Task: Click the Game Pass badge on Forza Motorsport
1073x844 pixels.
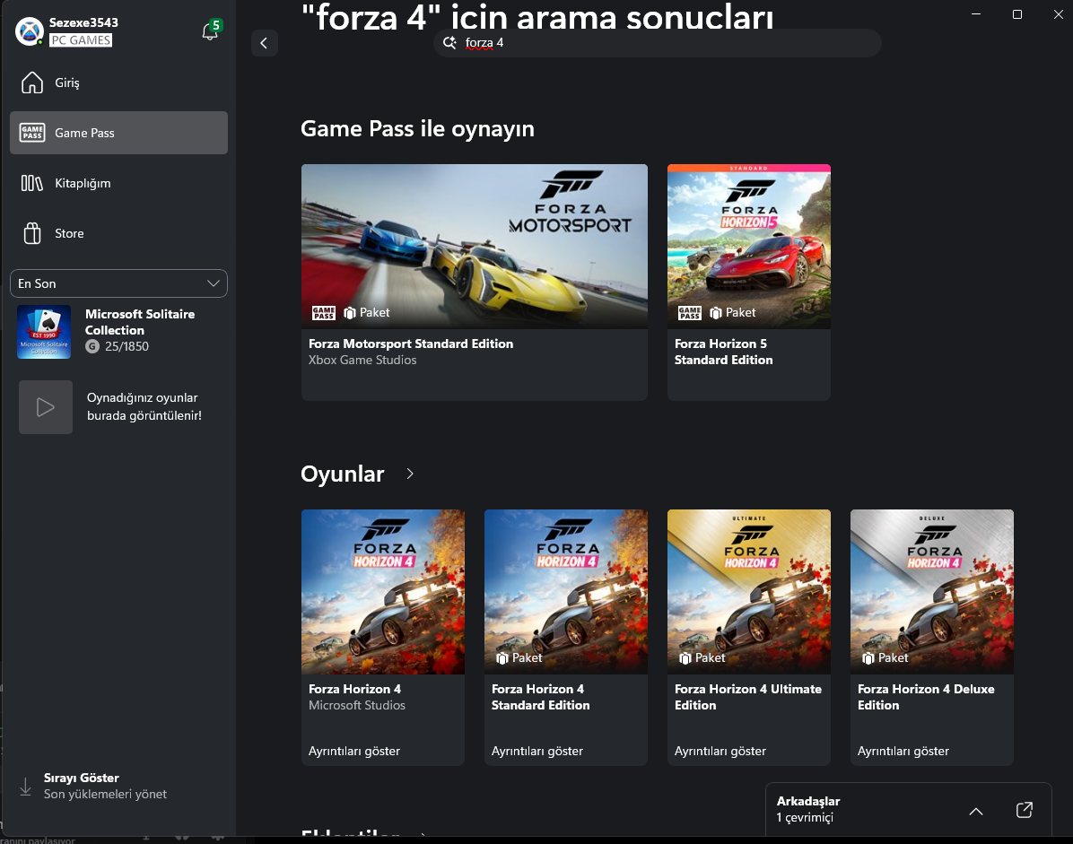Action: [324, 312]
